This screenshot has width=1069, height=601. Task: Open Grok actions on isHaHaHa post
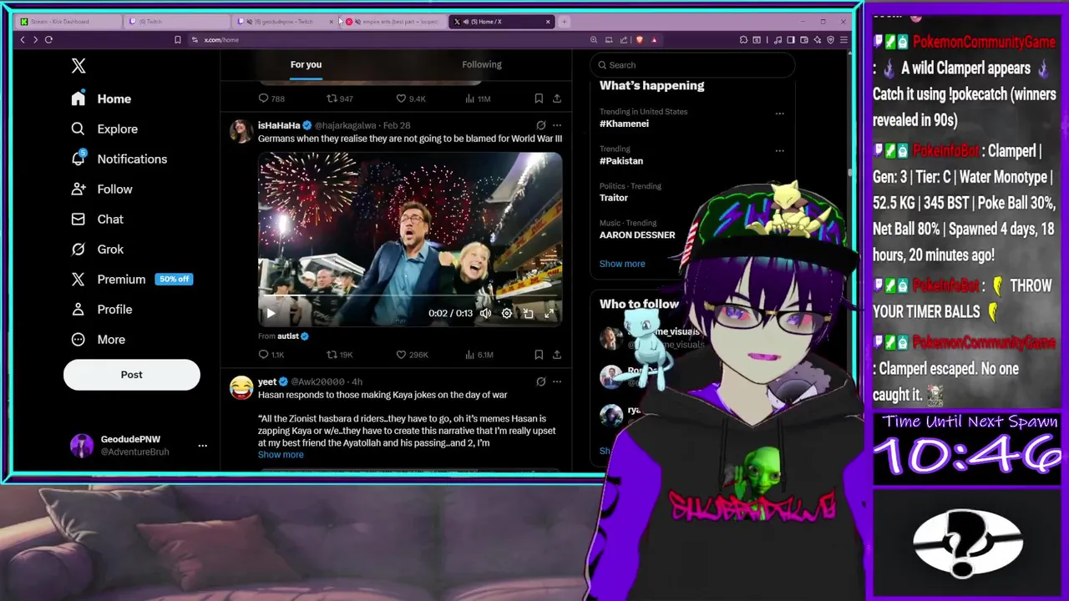click(x=540, y=125)
